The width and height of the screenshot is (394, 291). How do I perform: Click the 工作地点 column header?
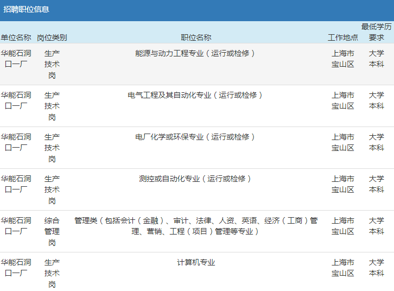pos(343,37)
